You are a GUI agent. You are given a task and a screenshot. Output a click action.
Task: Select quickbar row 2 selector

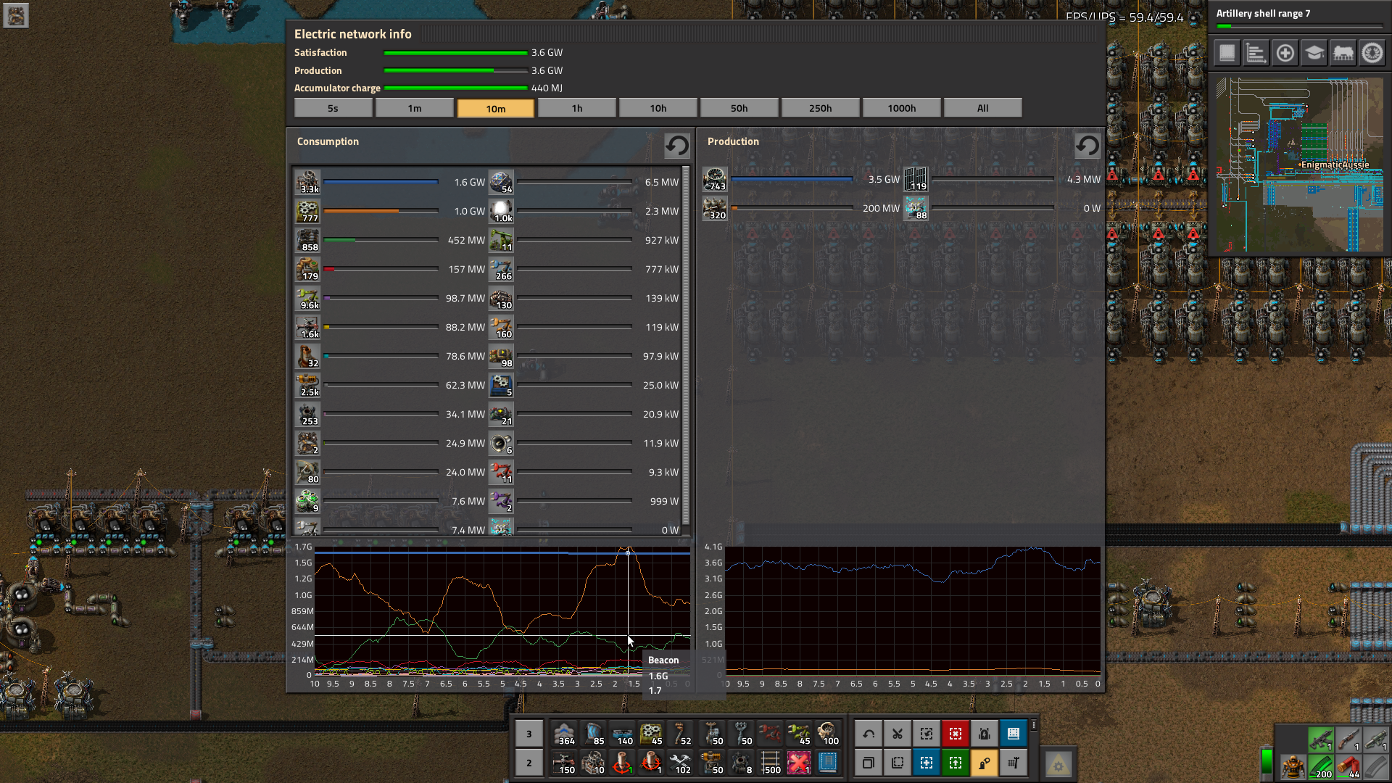click(529, 763)
